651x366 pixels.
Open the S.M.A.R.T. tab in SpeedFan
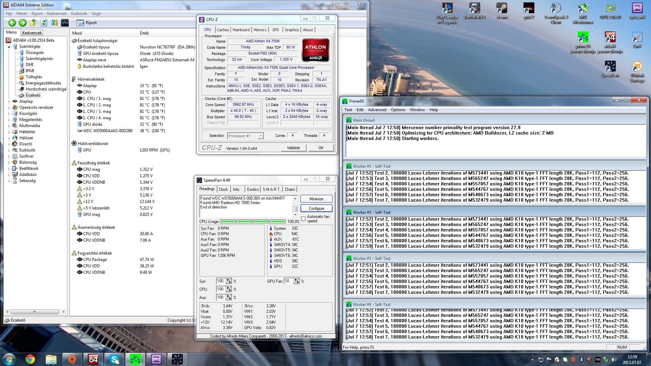[x=271, y=189]
